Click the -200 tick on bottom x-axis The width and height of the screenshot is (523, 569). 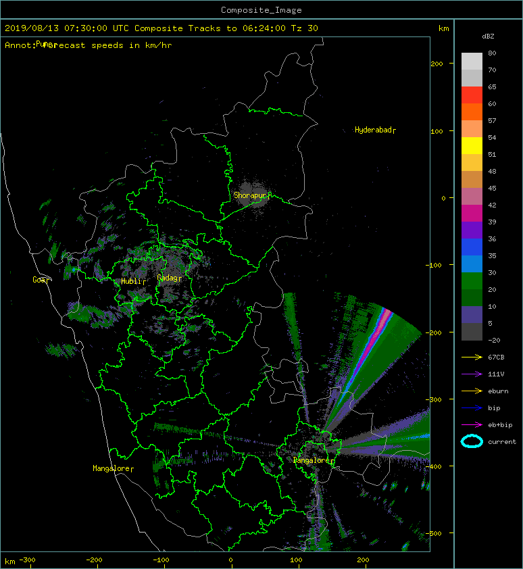pos(95,560)
